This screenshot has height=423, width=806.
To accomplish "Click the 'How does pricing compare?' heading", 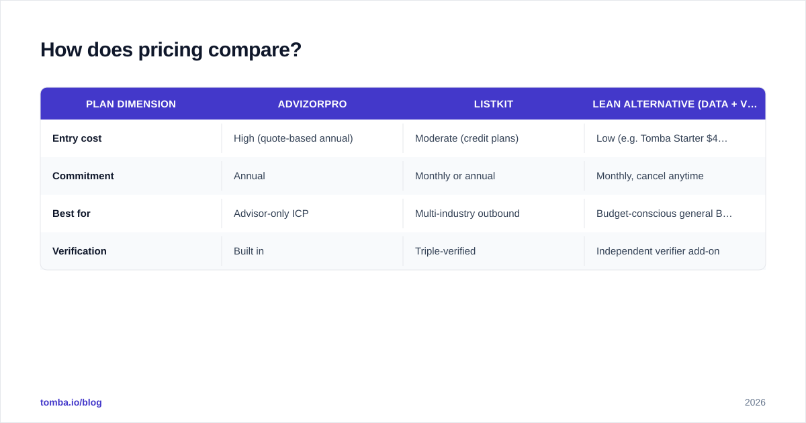I will (171, 50).
